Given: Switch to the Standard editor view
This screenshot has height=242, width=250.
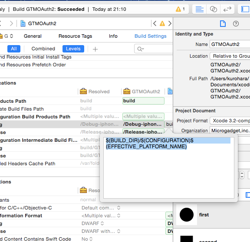Looking at the screenshot, I should coord(200,9).
